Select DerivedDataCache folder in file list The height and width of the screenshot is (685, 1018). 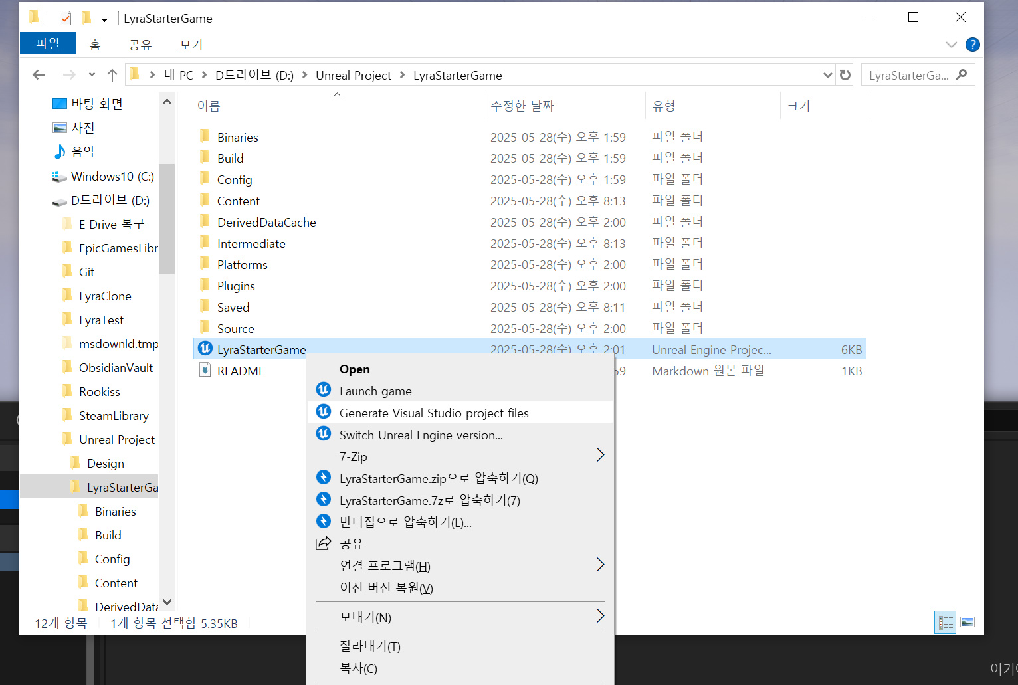tap(266, 222)
